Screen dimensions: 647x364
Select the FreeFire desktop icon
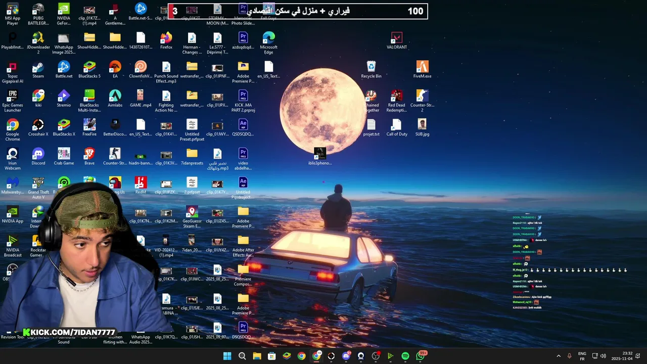(89, 127)
